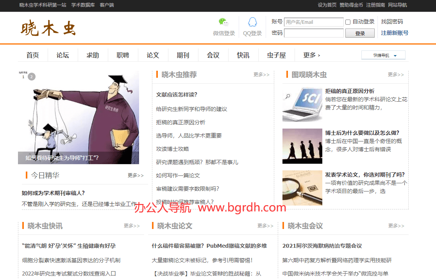Open the graduates silhouette thumbnail image

tap(302, 146)
